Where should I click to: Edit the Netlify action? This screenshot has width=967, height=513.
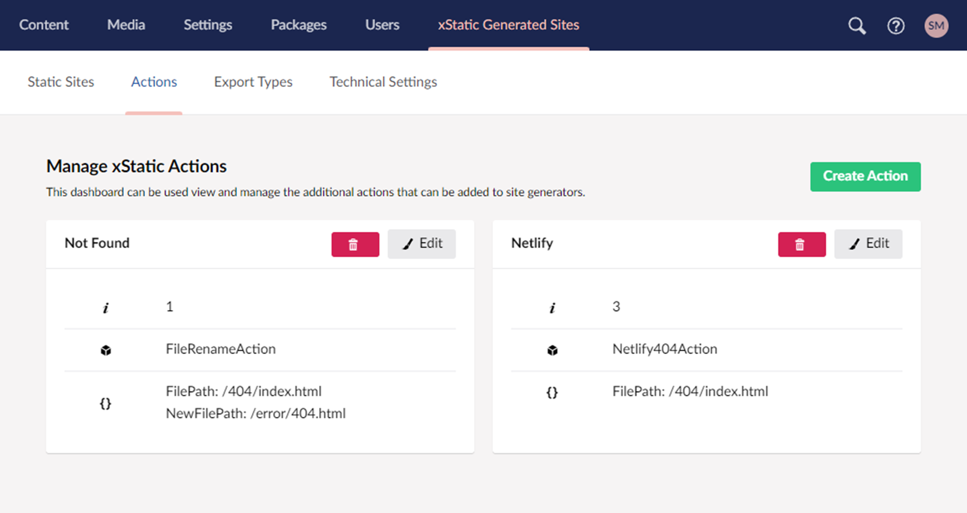[x=868, y=244]
